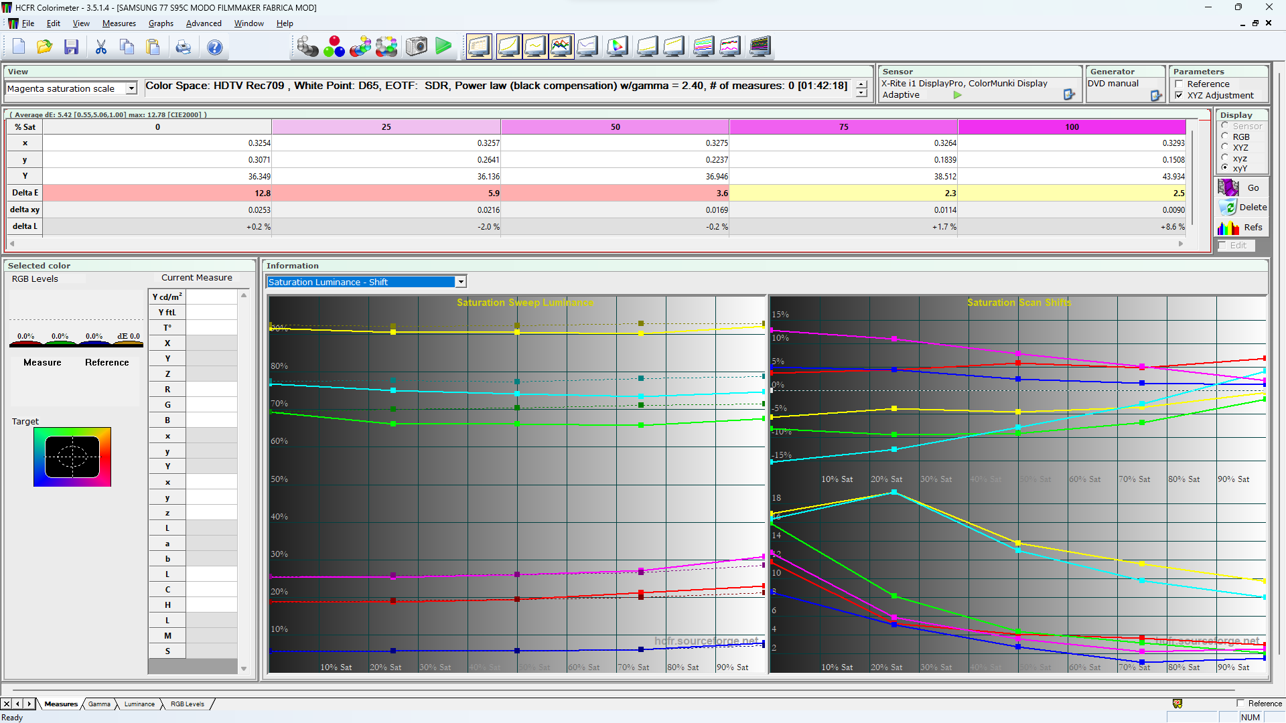Click the Edit menu
The height and width of the screenshot is (723, 1286).
click(x=54, y=23)
